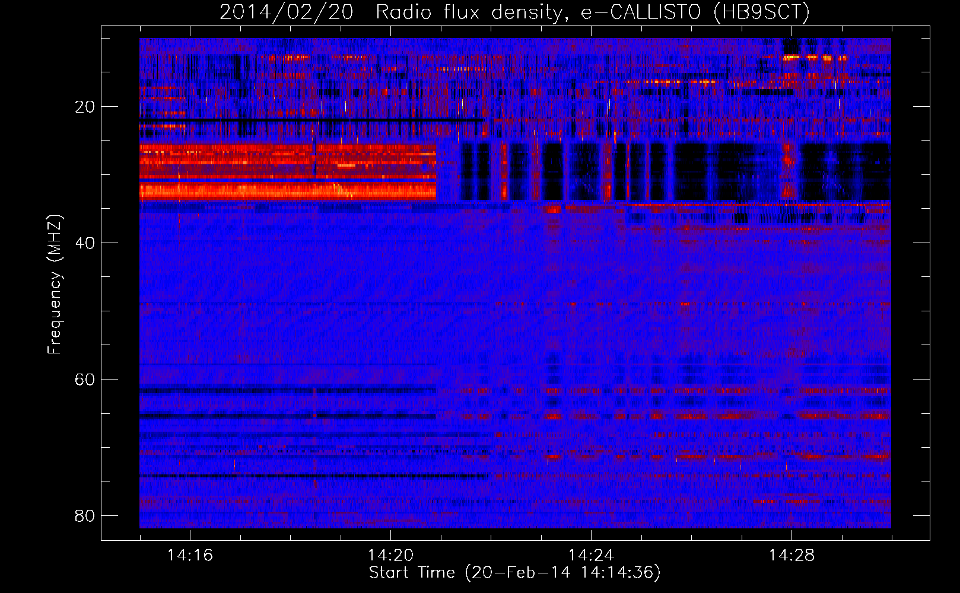This screenshot has height=593, width=960.
Task: Click the 40 MHz frequency tick label
Action: tap(85, 243)
